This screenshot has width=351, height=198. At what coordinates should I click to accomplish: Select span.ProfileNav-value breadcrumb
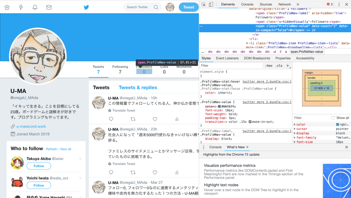tap(307, 52)
